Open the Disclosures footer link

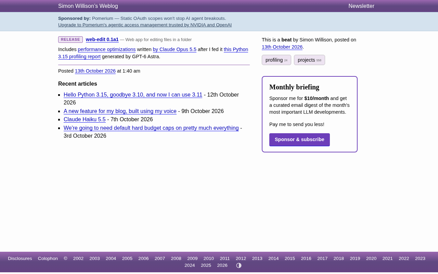[x=20, y=259]
